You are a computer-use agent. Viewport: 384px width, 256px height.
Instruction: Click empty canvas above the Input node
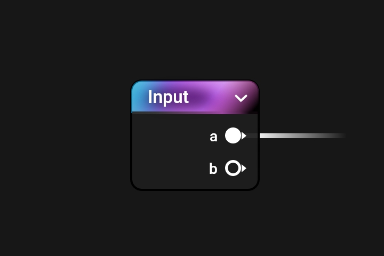pyautogui.click(x=195, y=39)
